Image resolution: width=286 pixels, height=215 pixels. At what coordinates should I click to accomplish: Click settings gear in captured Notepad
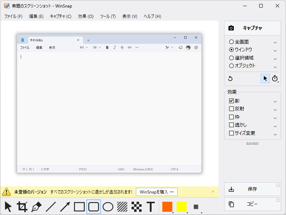196,48
